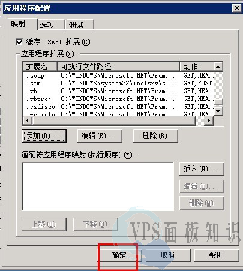Click the horizontal scroll left arrow
Viewport: 243px width, 271px height.
[x=27, y=121]
